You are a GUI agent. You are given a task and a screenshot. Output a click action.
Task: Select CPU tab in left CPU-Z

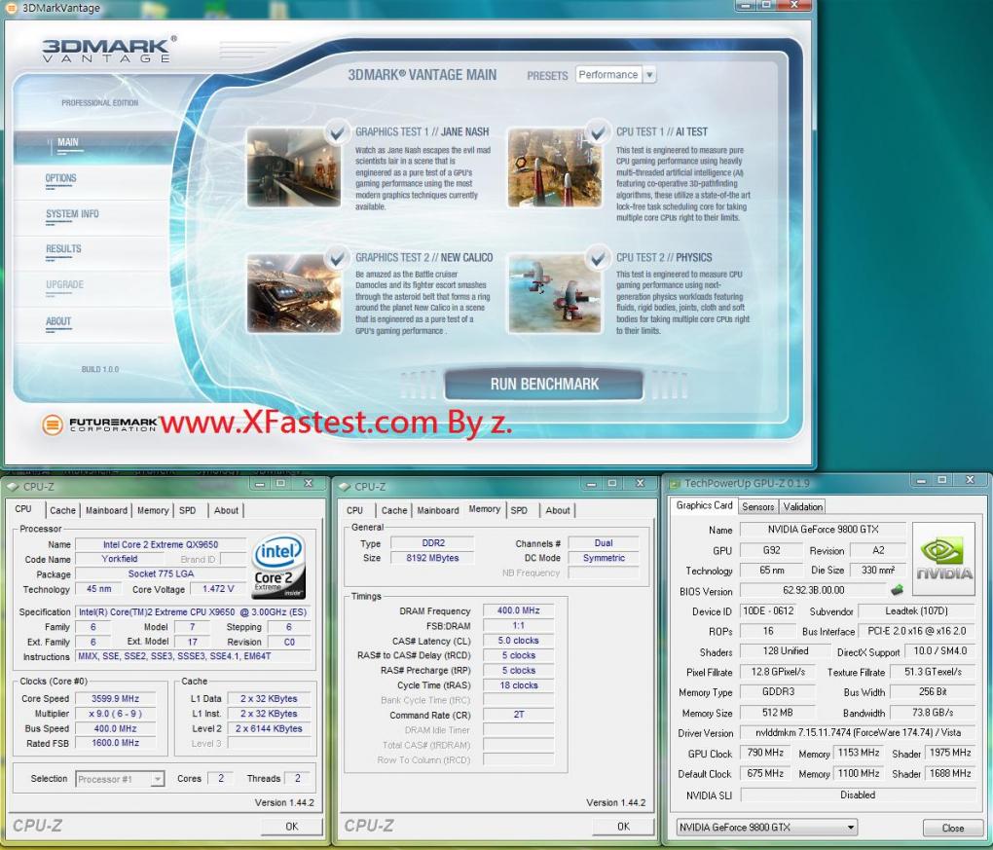[23, 508]
